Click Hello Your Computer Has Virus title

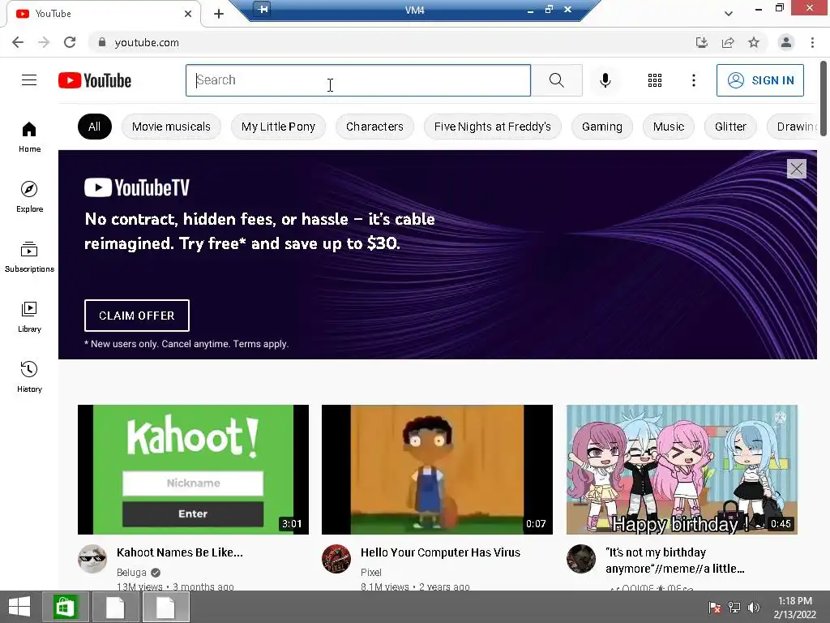(440, 552)
